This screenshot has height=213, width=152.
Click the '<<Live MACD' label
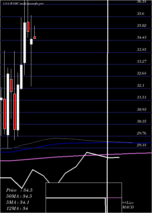(128, 205)
